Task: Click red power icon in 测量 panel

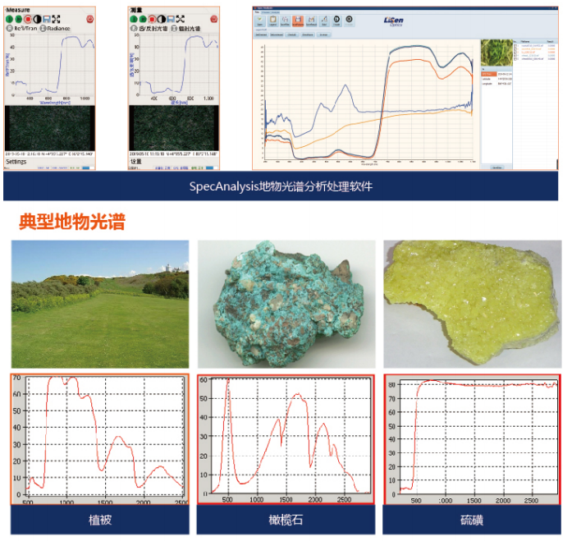Action: pos(214,19)
